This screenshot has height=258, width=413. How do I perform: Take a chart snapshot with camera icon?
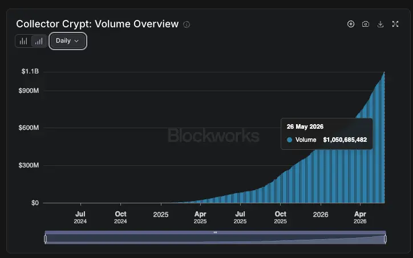coord(366,24)
